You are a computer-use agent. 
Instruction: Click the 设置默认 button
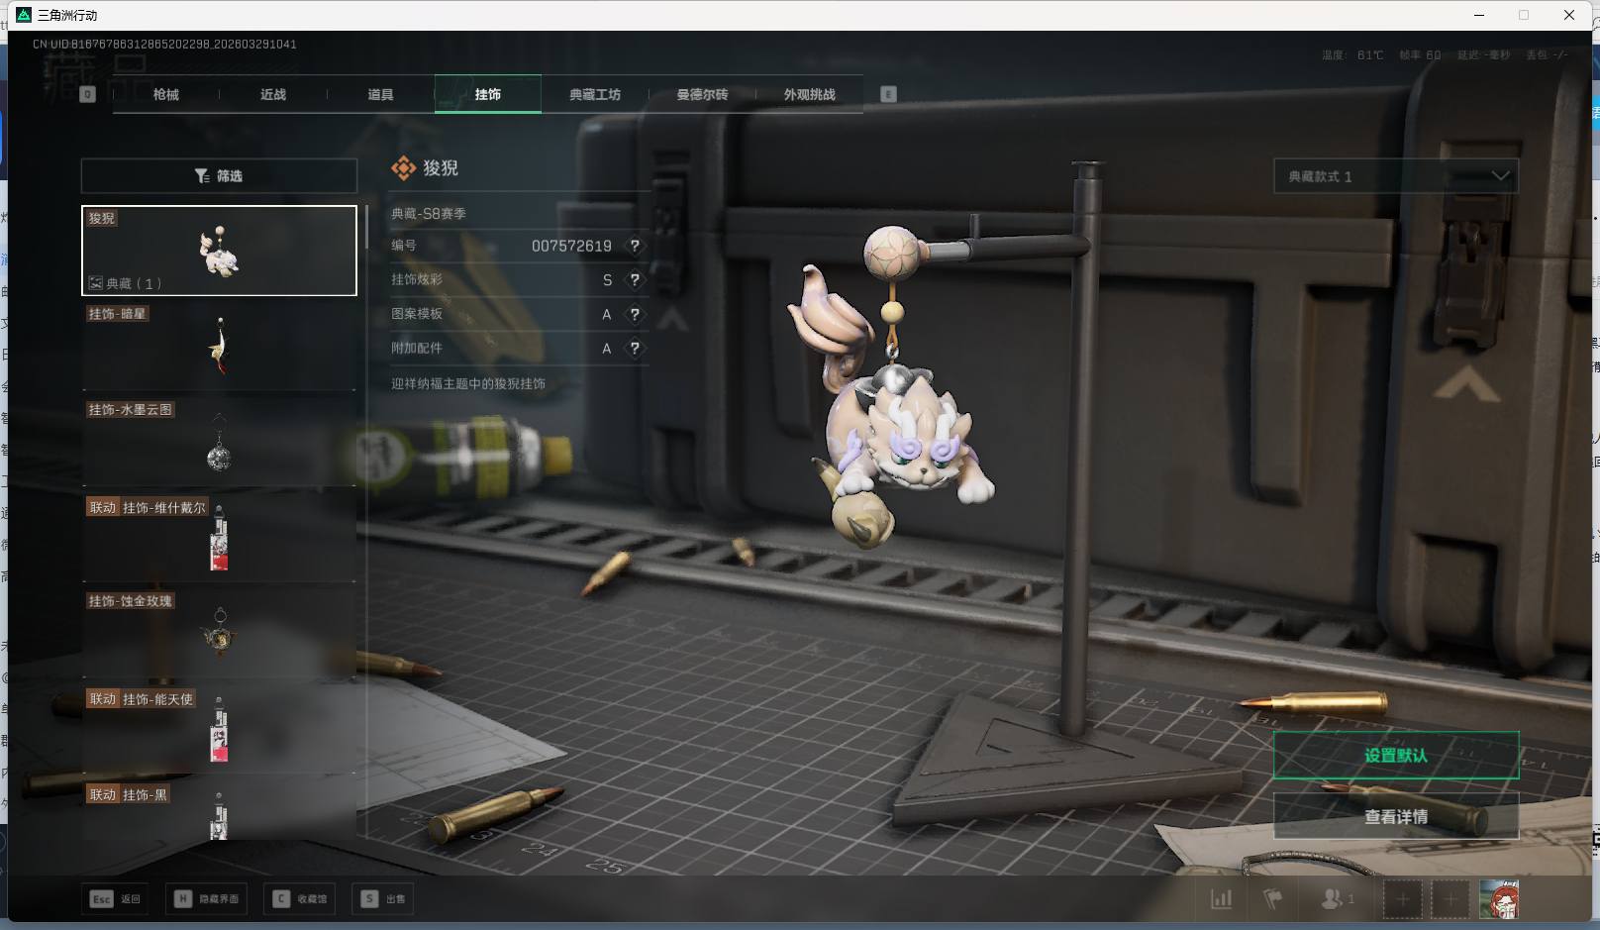[x=1395, y=756]
